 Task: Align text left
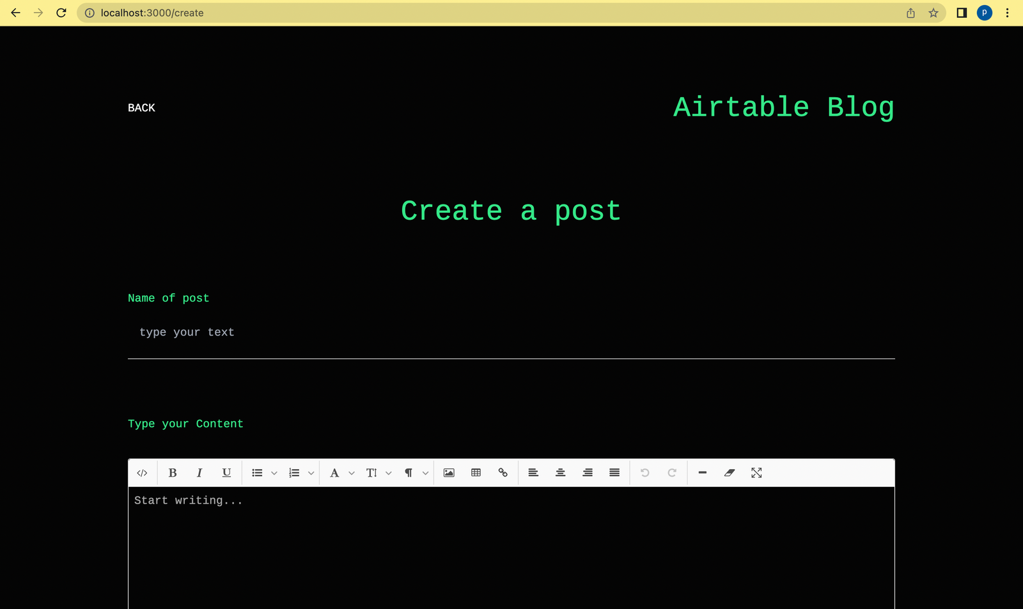[x=533, y=473]
